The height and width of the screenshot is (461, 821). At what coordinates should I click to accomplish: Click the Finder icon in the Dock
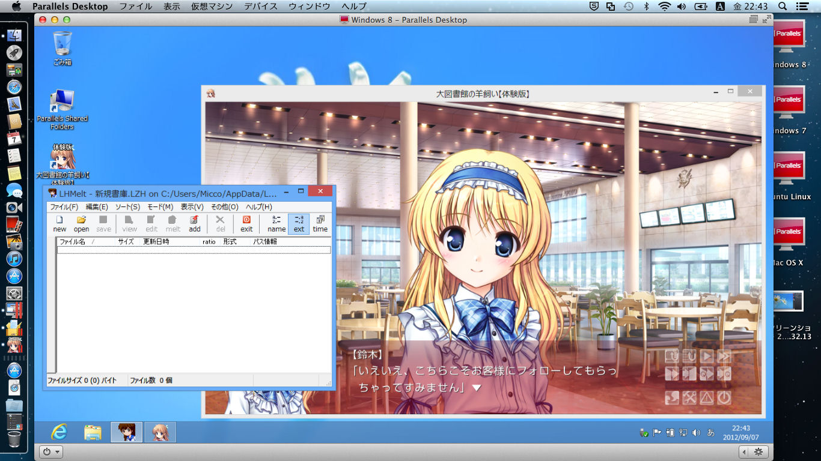(14, 35)
